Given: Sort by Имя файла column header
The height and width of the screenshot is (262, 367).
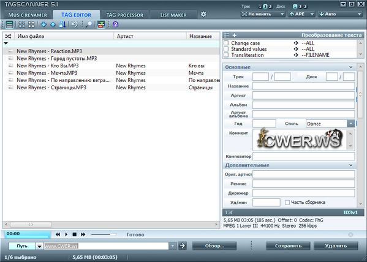Looking at the screenshot, I should point(64,36).
